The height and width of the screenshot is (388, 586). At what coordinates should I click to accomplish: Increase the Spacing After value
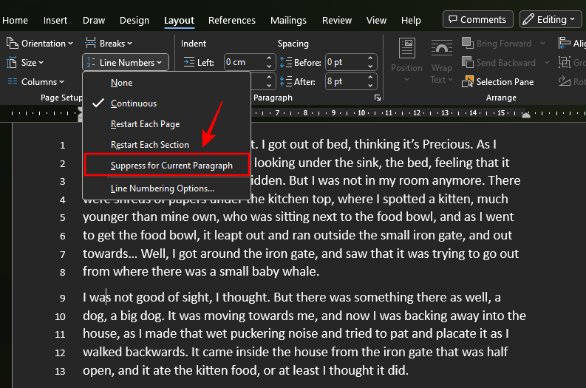tap(370, 78)
